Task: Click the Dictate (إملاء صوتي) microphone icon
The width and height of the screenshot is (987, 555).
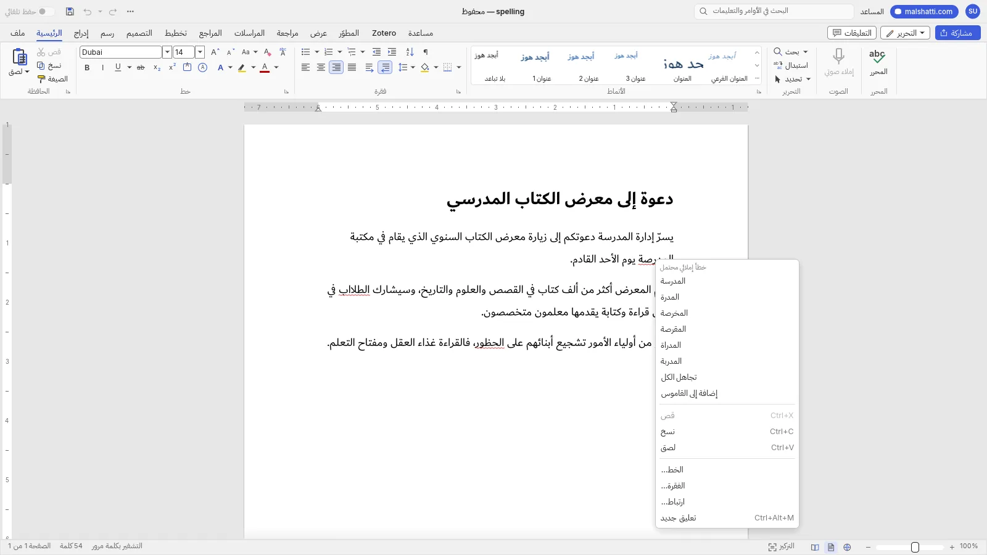Action: (838, 57)
